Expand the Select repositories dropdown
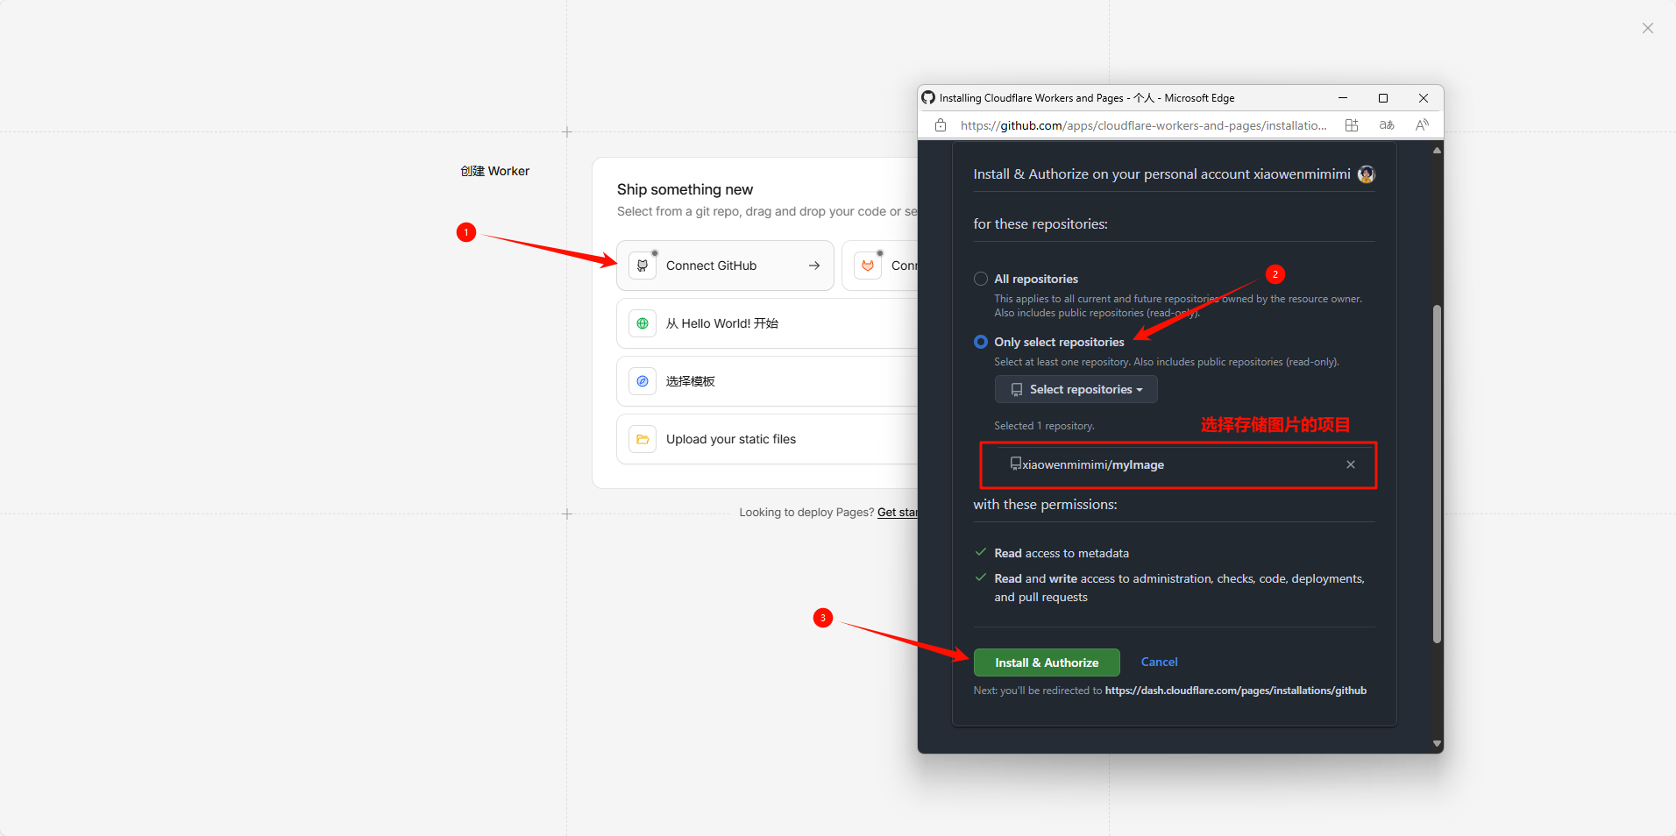The width and height of the screenshot is (1676, 836). pos(1076,389)
